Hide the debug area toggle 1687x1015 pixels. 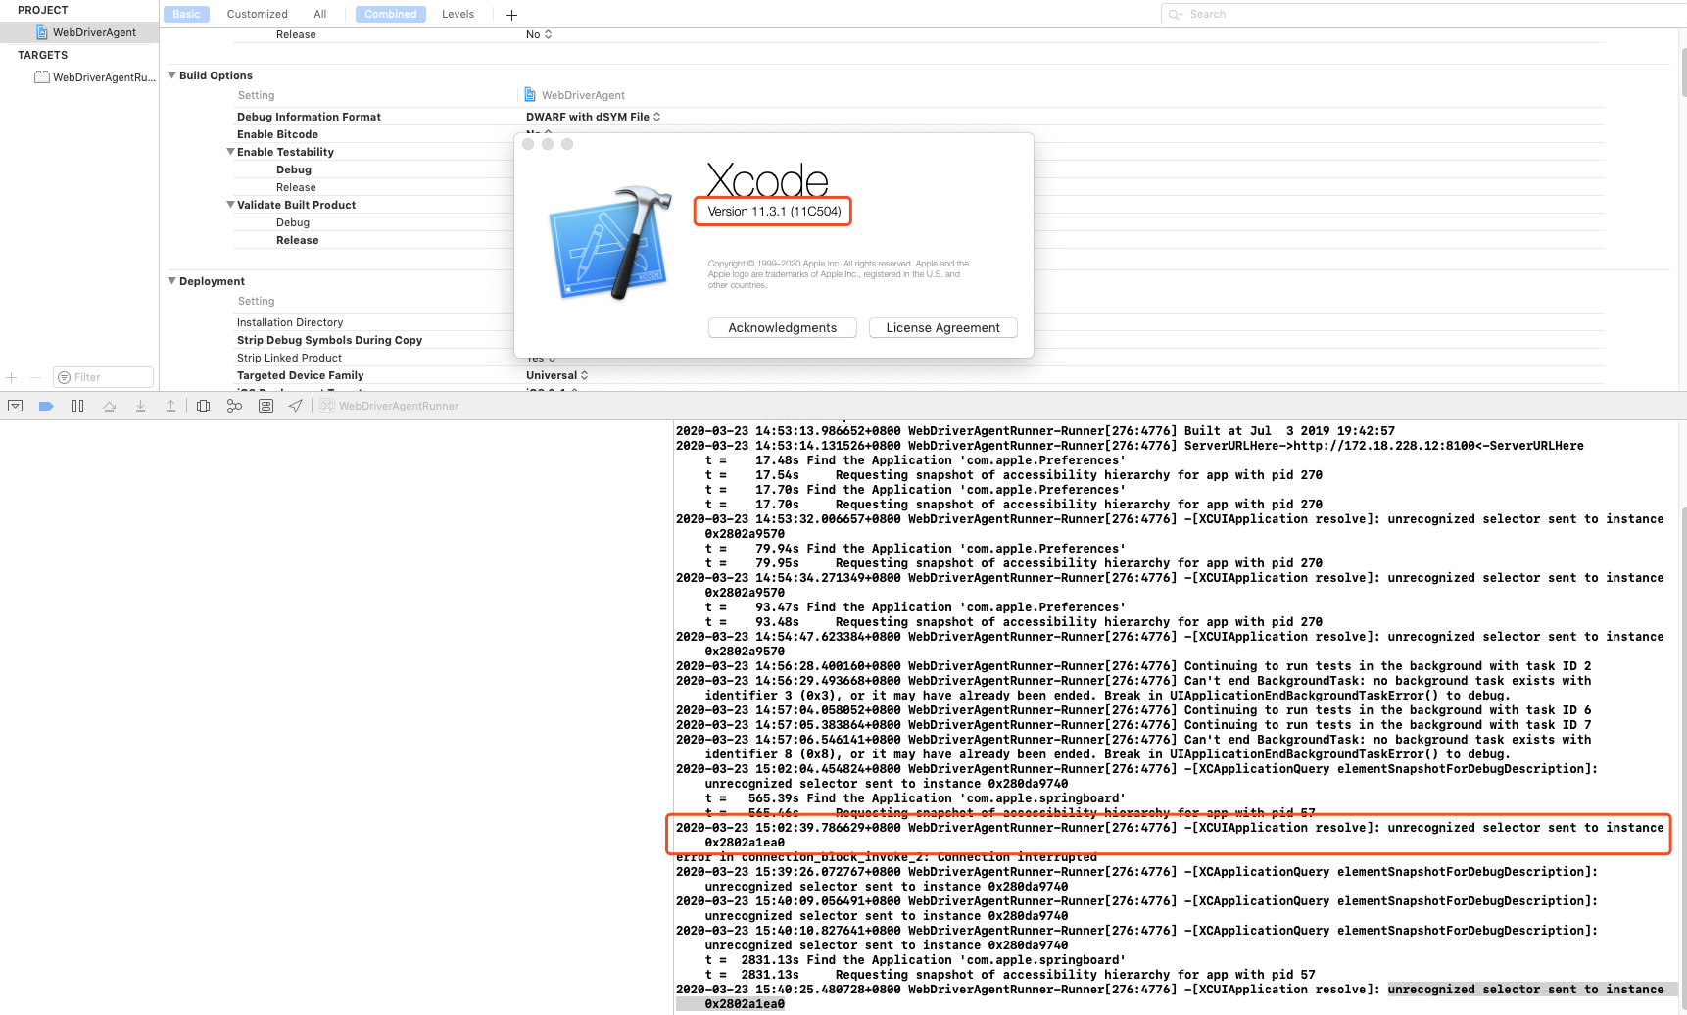click(x=15, y=406)
